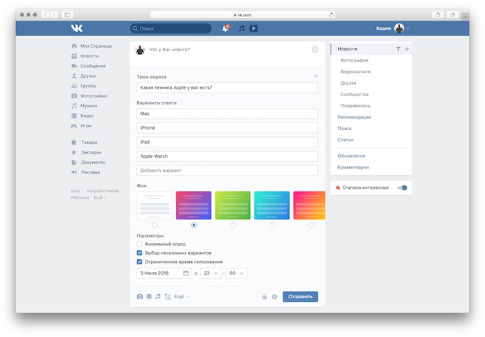Select Комментарии in right panel
485x337 pixels.
pyautogui.click(x=353, y=167)
